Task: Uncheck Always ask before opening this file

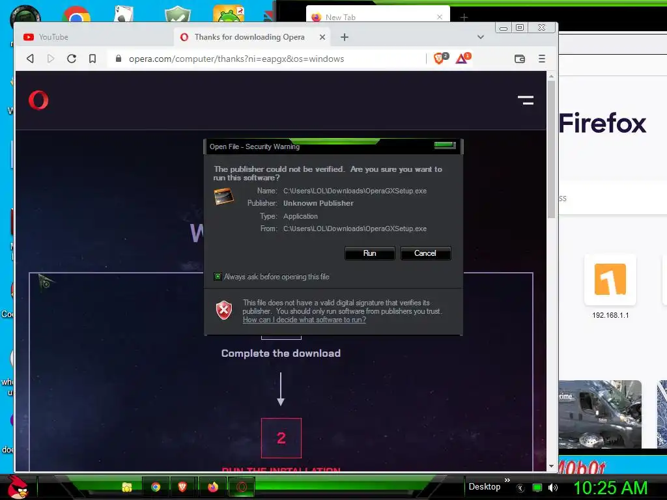Action: (218, 277)
